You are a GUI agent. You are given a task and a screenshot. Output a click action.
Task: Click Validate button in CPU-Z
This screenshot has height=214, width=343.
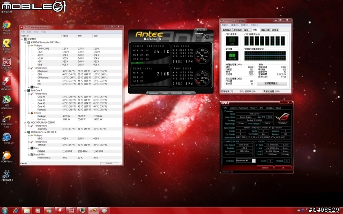(x=265, y=167)
